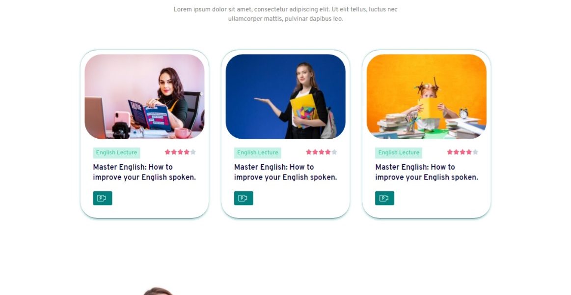Click the star rating on the first card
571x295 pixels.
click(180, 152)
